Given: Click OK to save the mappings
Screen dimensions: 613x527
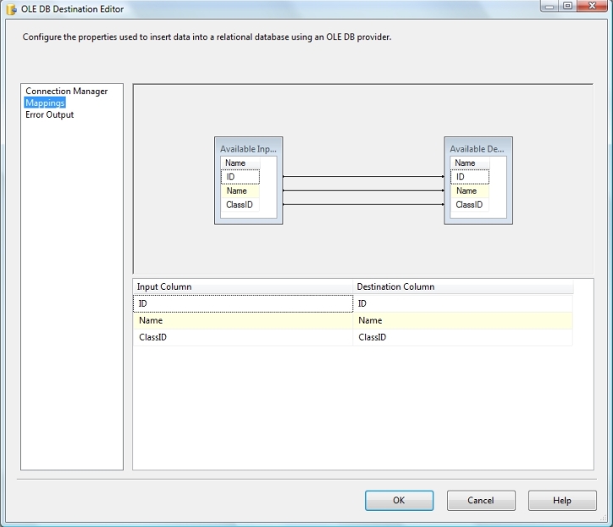Looking at the screenshot, I should click(399, 501).
